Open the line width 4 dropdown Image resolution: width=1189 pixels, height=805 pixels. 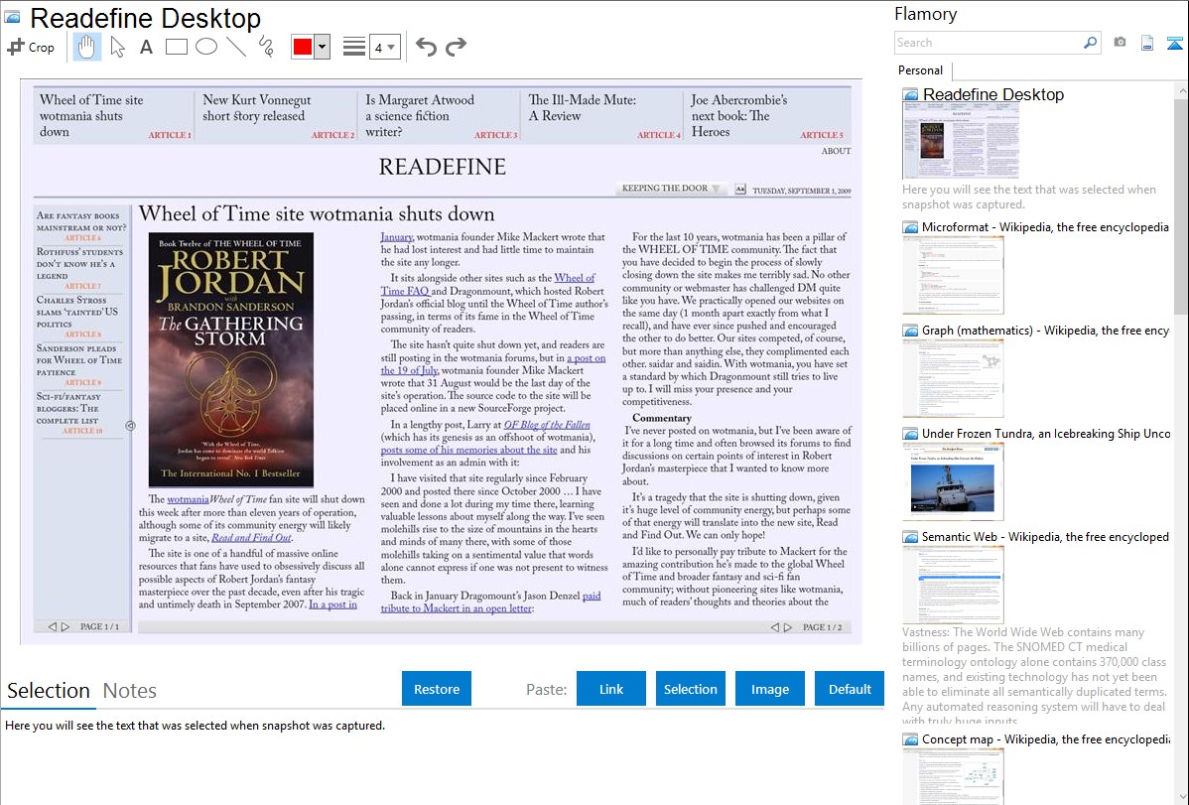point(384,47)
